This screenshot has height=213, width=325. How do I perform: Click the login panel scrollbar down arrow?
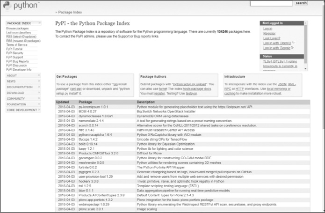[x=305, y=69]
